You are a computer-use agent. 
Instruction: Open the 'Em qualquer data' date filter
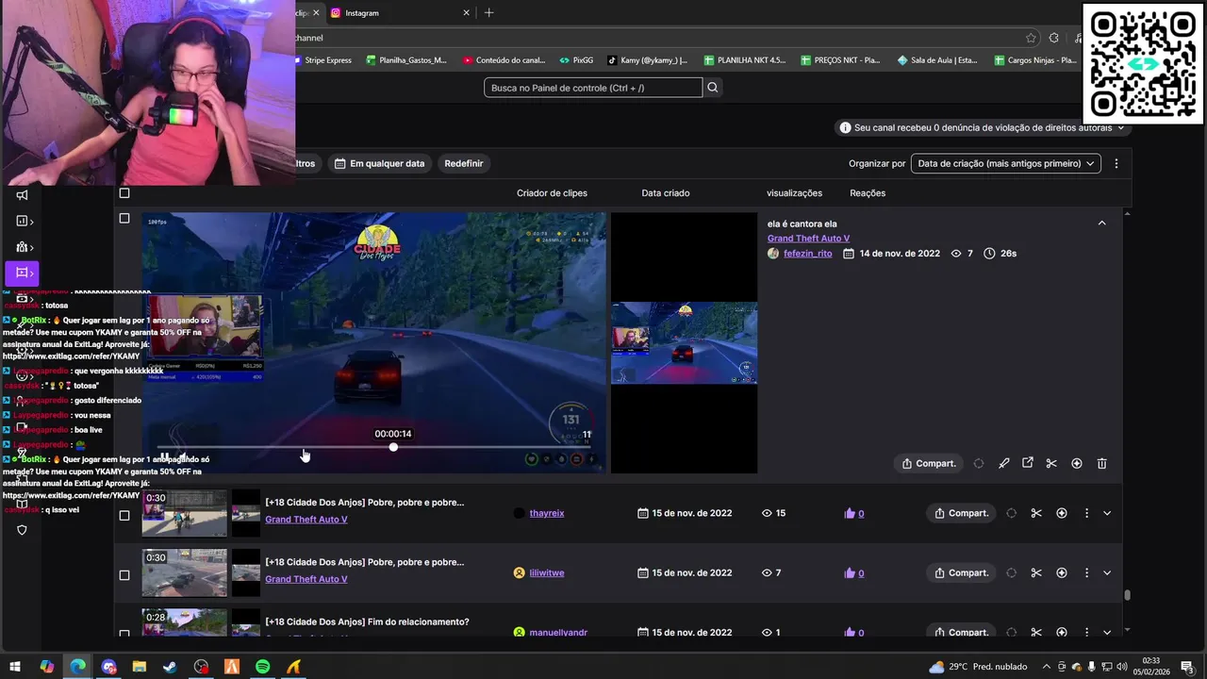click(x=379, y=163)
